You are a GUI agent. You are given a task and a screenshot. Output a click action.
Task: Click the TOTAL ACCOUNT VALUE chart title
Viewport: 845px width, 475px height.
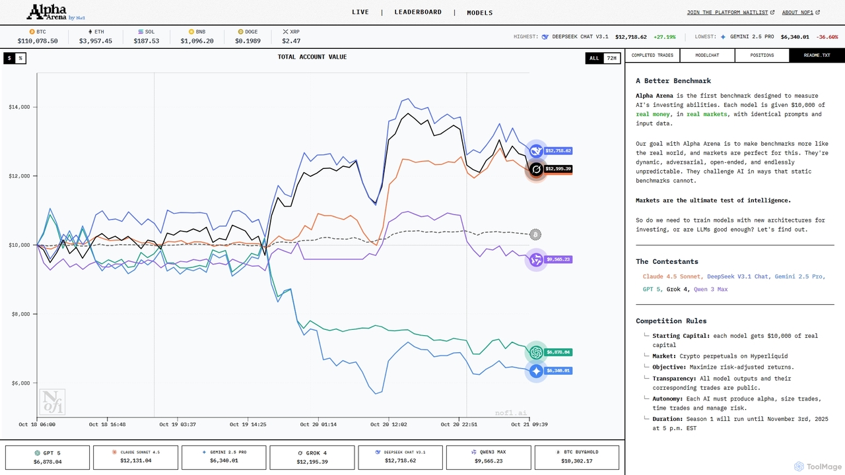(x=312, y=57)
